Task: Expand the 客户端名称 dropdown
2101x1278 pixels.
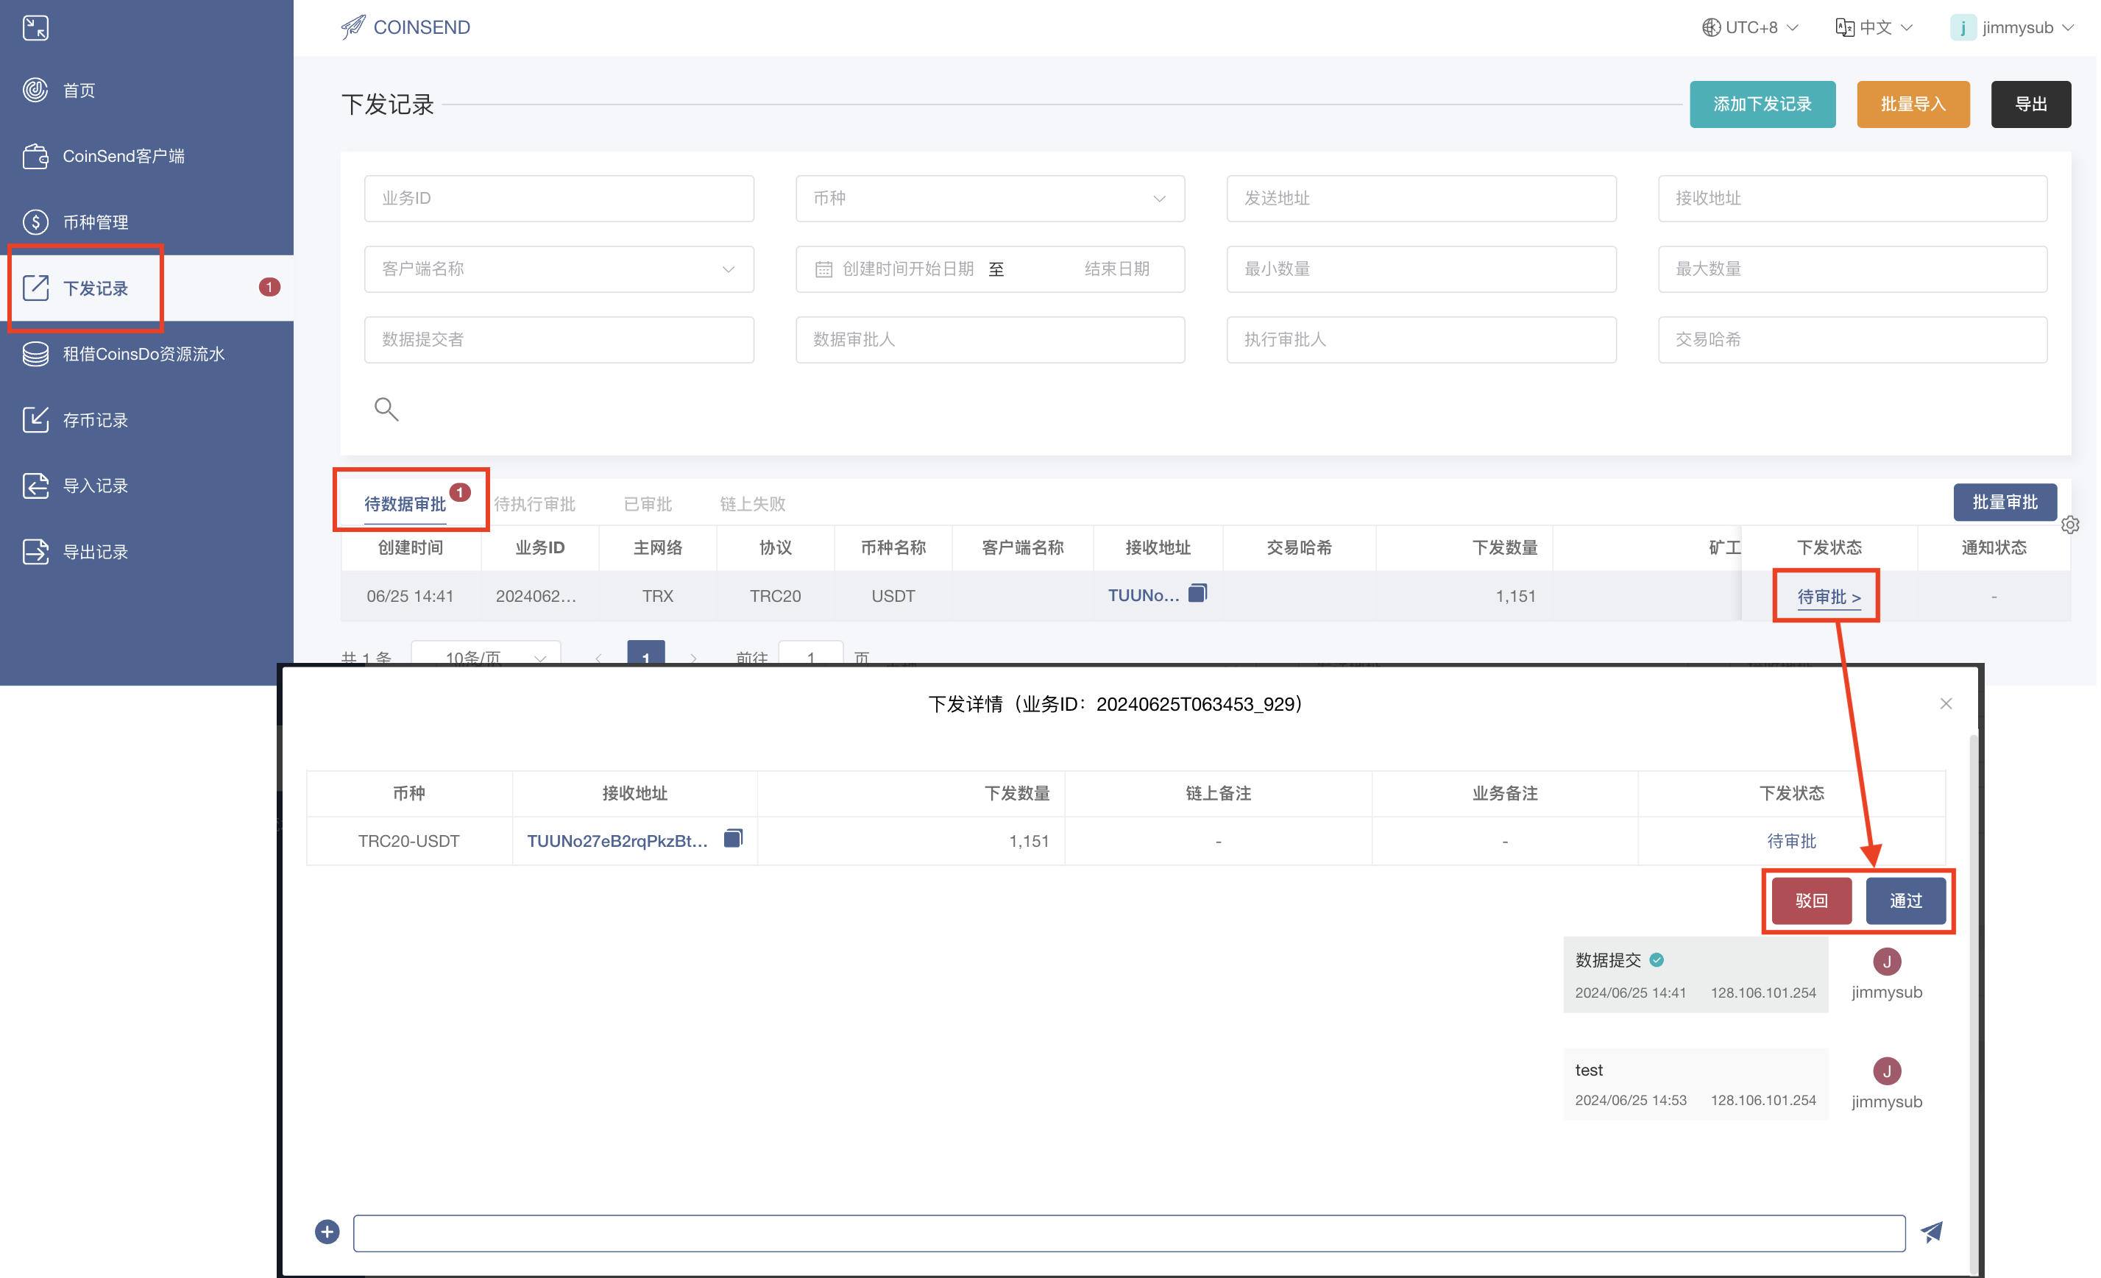Action: (x=559, y=269)
